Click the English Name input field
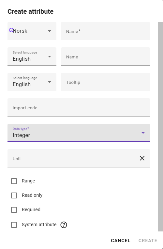 (x=105, y=56)
